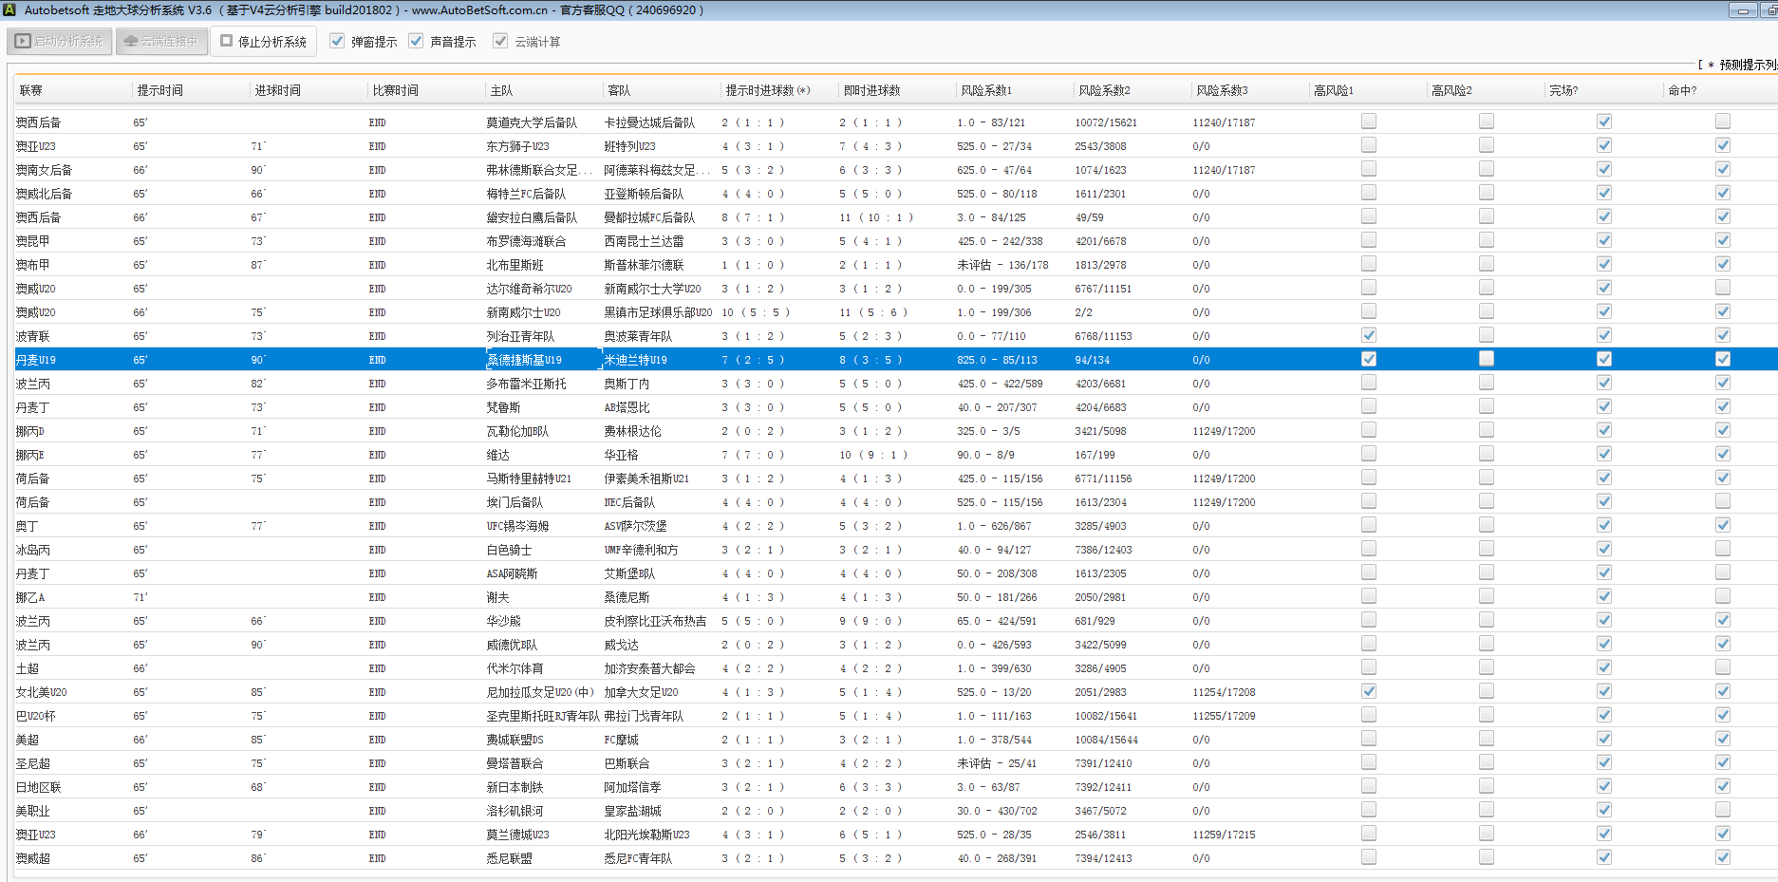Click the cloud icon on 云端连接中
Image resolution: width=1778 pixels, height=882 pixels.
131,42
